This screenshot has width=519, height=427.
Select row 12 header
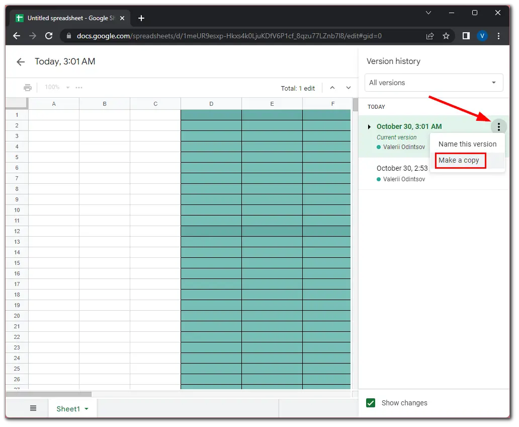click(17, 231)
